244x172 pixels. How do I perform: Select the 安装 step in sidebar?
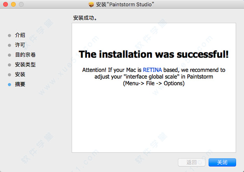click(x=20, y=74)
